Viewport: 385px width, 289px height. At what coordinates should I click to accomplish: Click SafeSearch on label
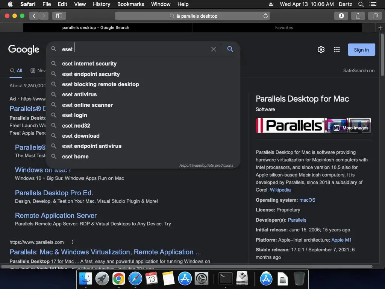click(x=359, y=70)
